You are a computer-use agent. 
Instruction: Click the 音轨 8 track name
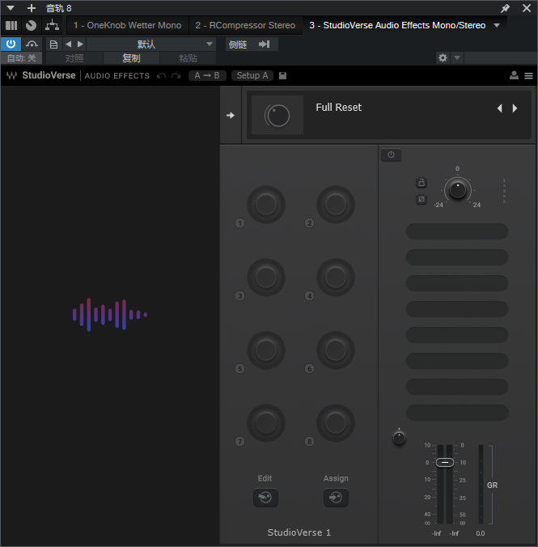[x=58, y=8]
